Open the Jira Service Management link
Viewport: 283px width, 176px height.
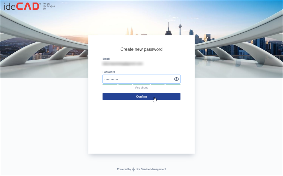click(x=151, y=169)
